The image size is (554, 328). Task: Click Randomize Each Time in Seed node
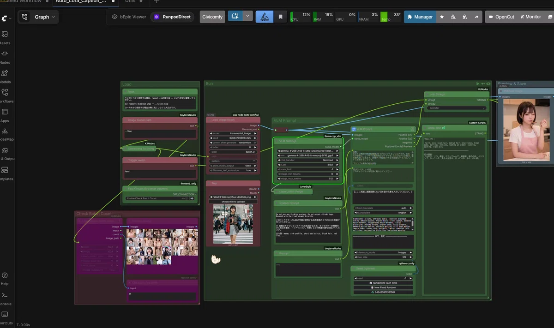(x=383, y=283)
